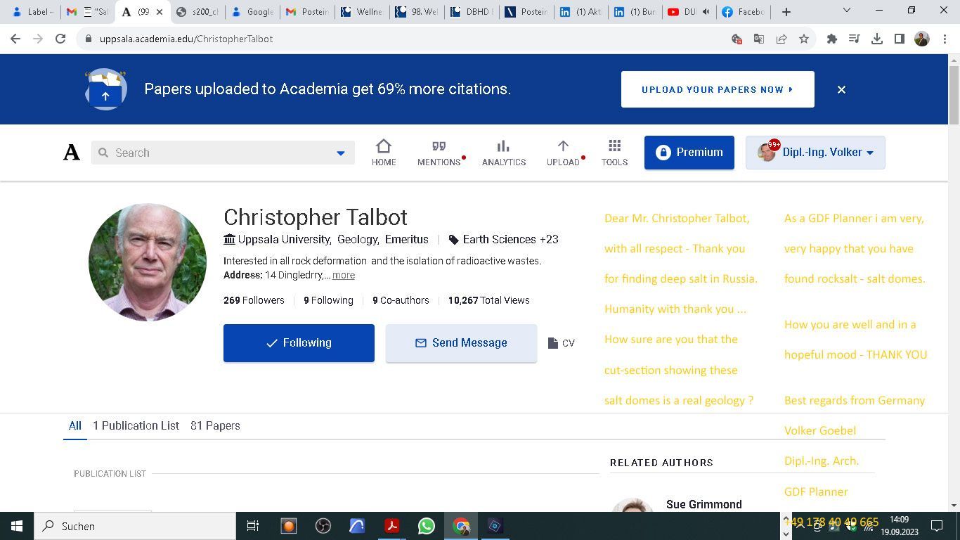Toggle the Following button to unfollow

[299, 343]
